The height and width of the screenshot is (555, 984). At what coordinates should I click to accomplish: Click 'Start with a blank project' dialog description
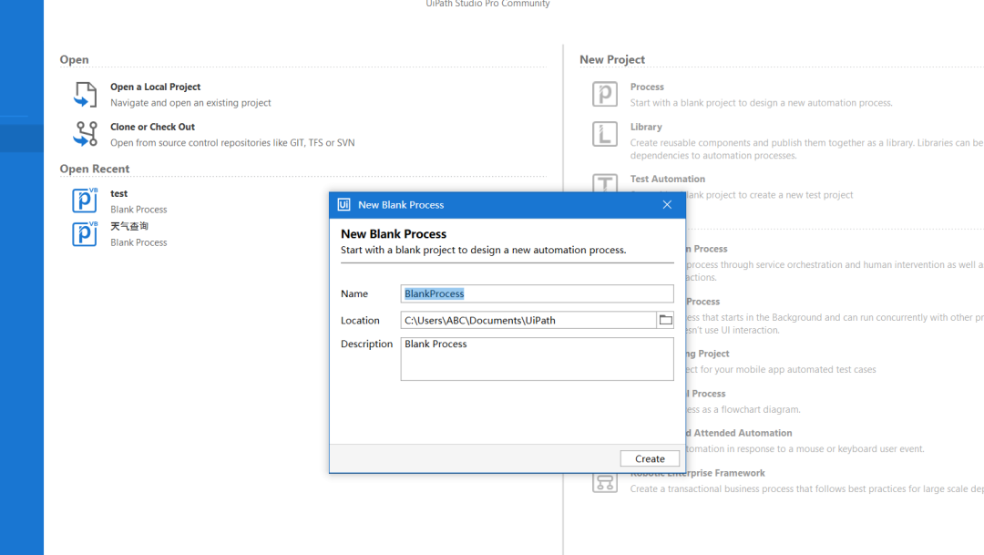(x=483, y=250)
